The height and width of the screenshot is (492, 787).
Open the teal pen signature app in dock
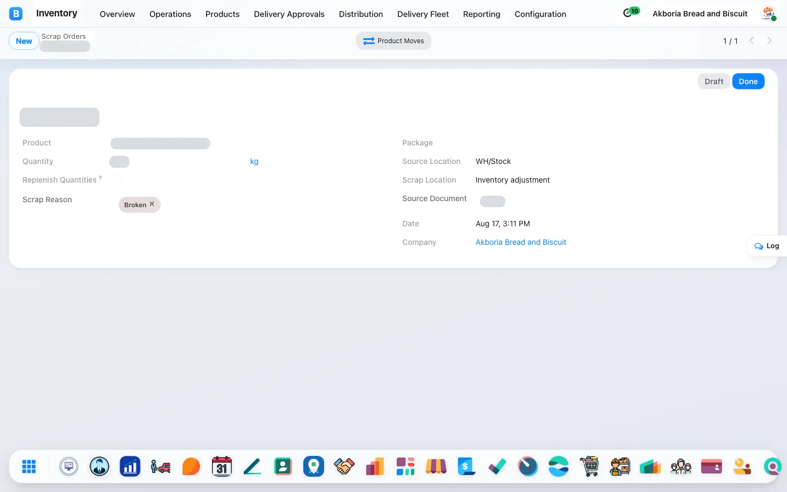click(x=252, y=466)
